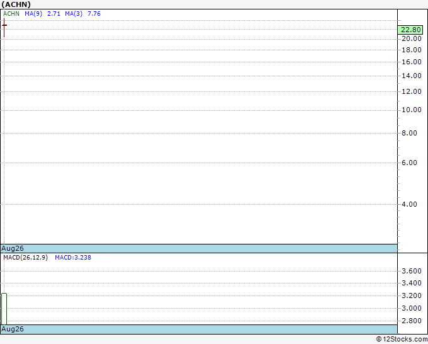Click the 6.00 price axis label
The image size is (428, 344).
pos(409,163)
